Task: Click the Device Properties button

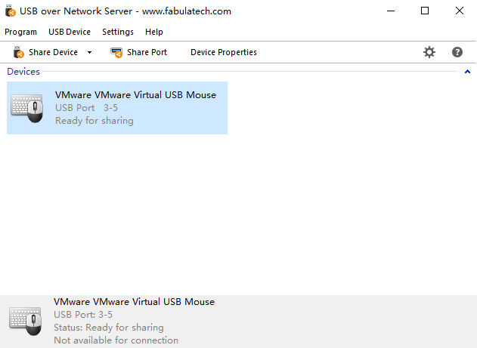Action: tap(224, 52)
